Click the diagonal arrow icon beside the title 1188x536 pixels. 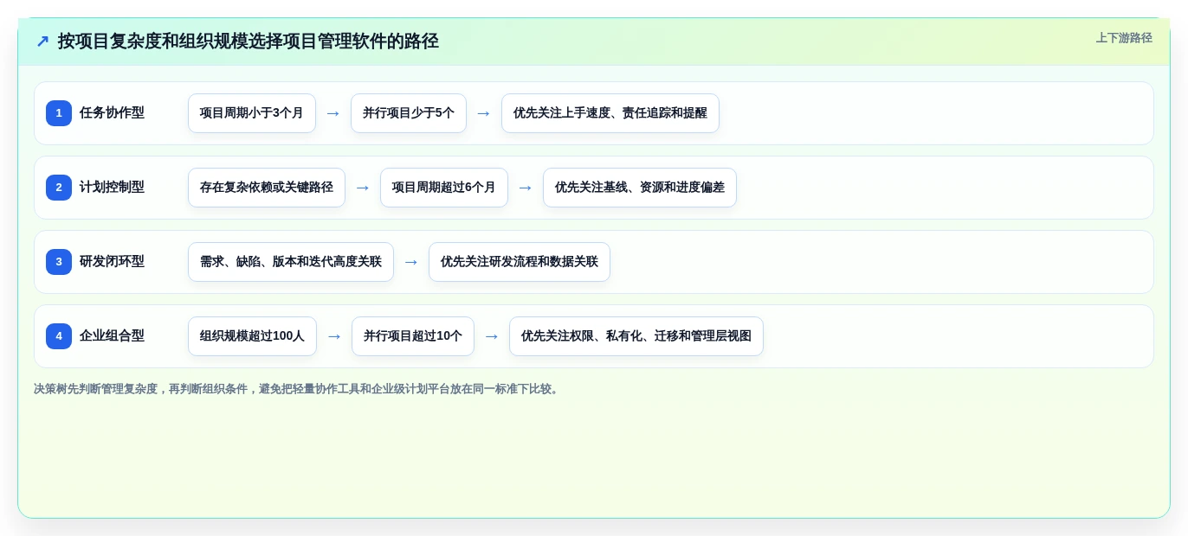click(42, 41)
